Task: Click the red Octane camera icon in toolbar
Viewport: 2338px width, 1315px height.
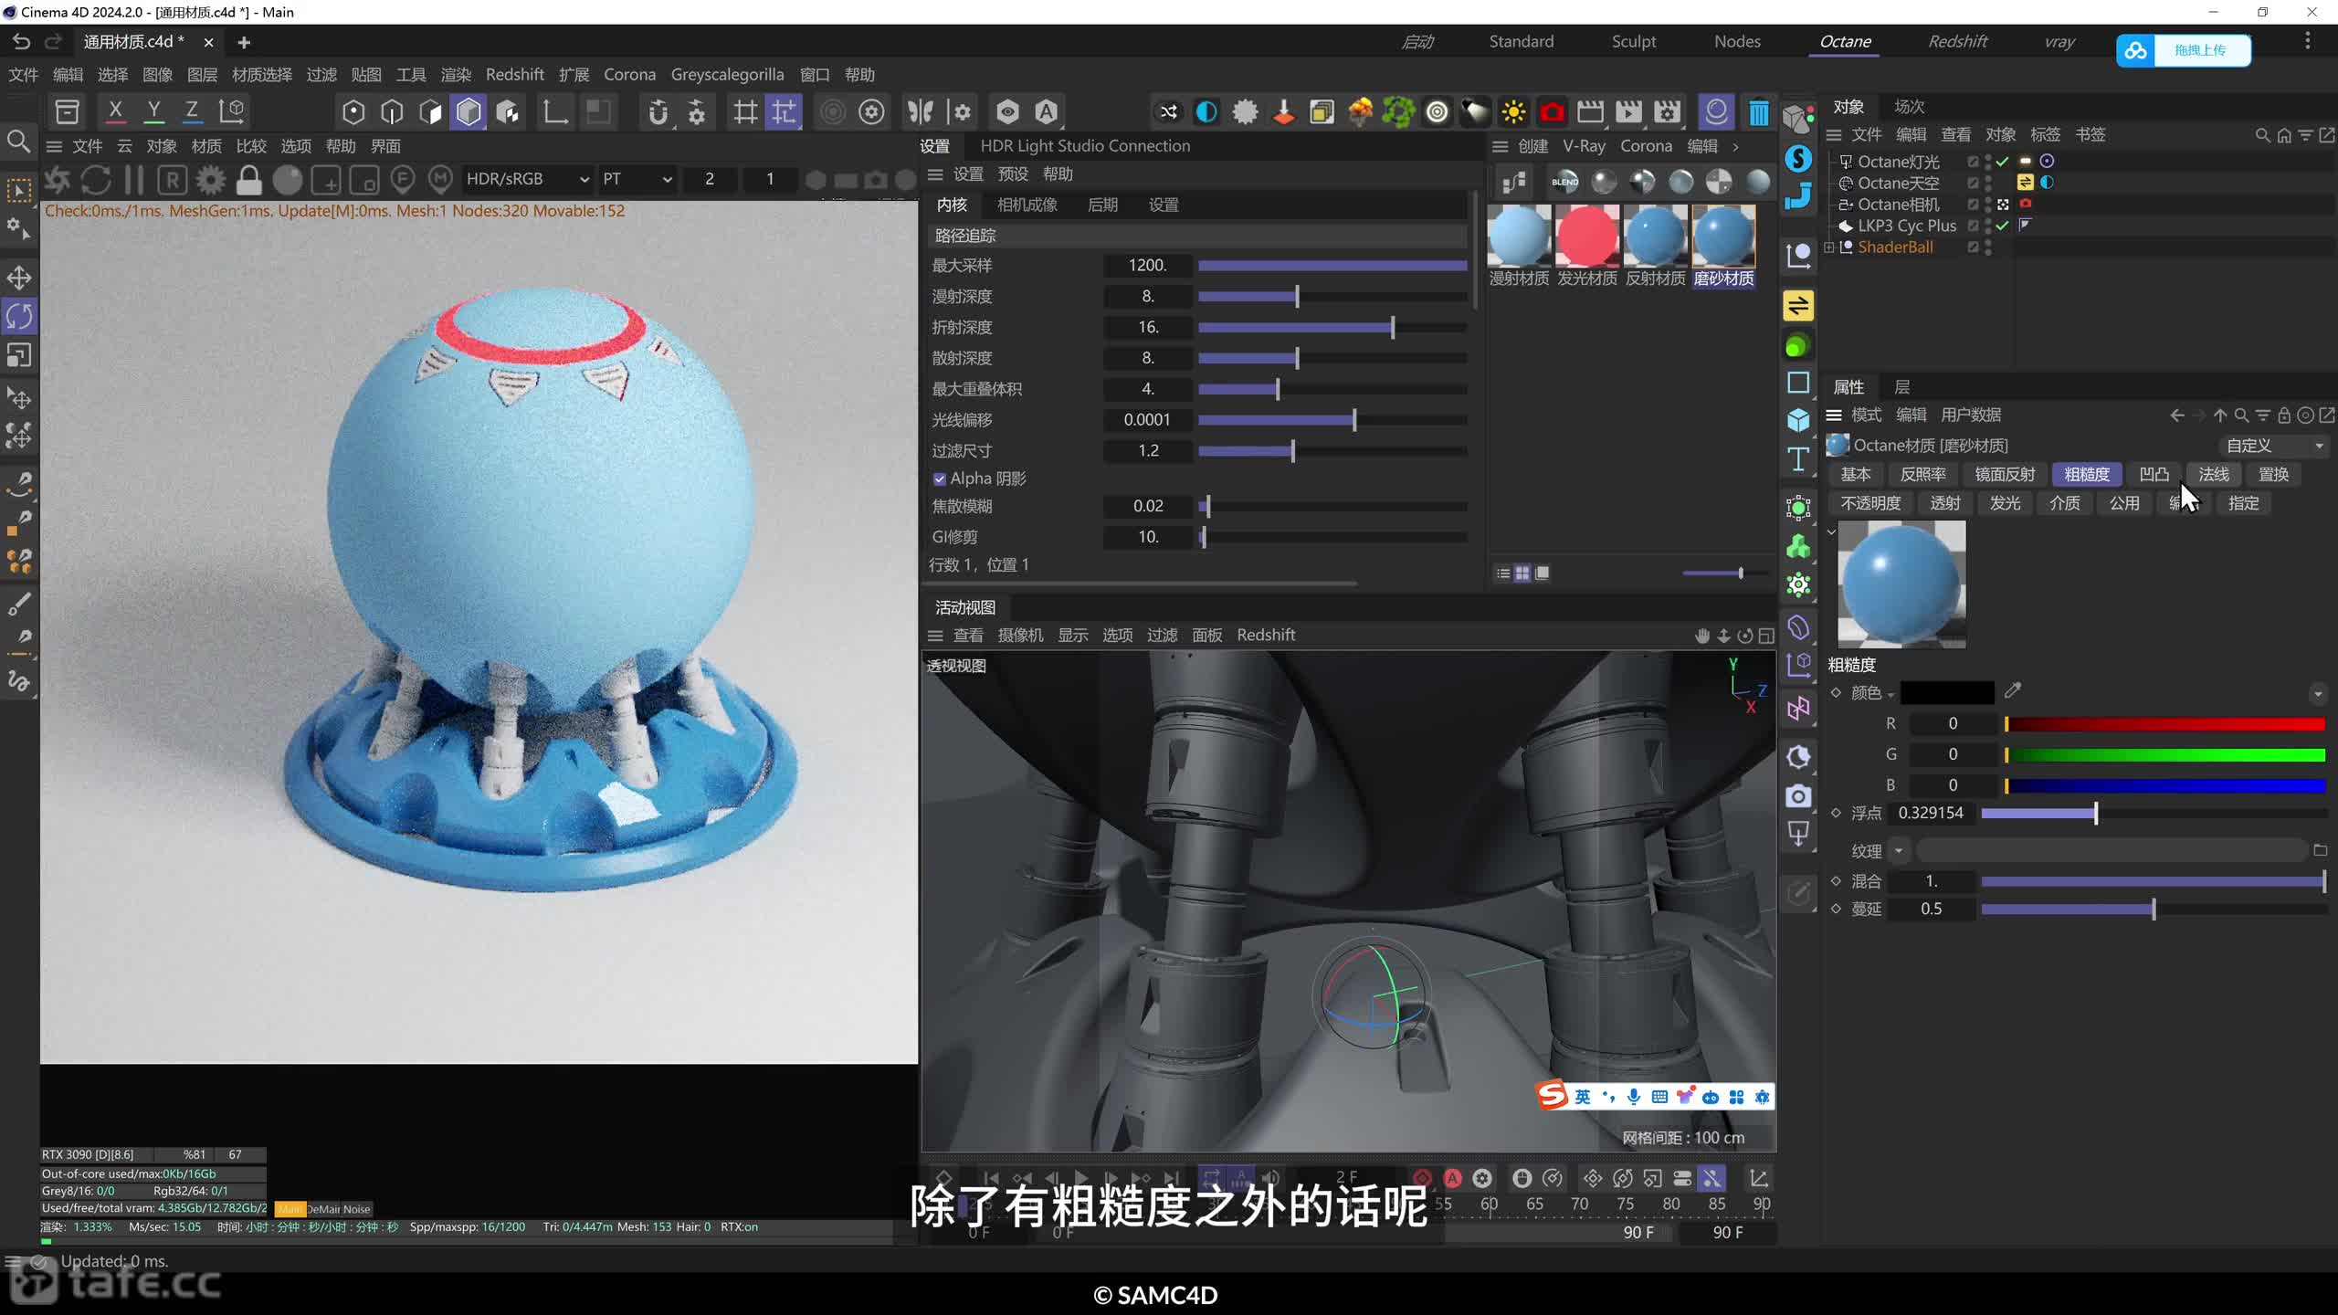Action: pyautogui.click(x=1552, y=112)
